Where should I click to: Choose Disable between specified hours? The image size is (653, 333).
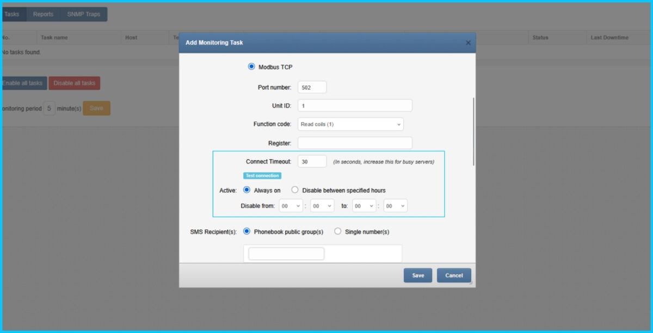click(x=295, y=190)
